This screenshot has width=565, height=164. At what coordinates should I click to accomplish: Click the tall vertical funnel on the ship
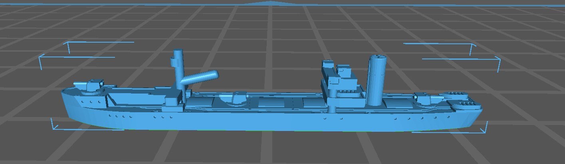(x=375, y=81)
